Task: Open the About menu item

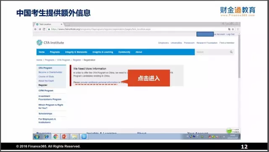Action: (139, 52)
